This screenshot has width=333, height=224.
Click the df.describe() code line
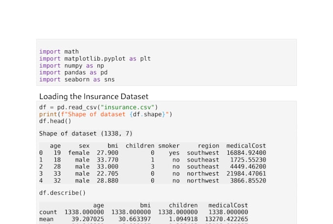click(63, 193)
